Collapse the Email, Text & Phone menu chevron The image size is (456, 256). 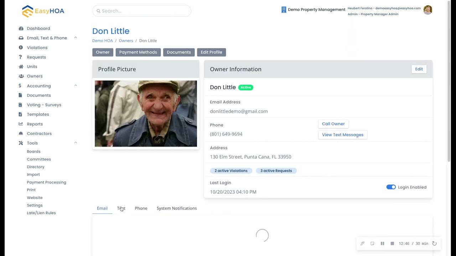(x=76, y=38)
